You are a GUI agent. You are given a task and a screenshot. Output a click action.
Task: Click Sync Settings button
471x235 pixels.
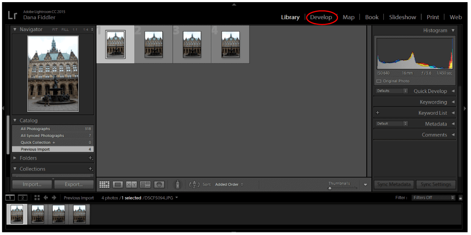click(x=436, y=184)
